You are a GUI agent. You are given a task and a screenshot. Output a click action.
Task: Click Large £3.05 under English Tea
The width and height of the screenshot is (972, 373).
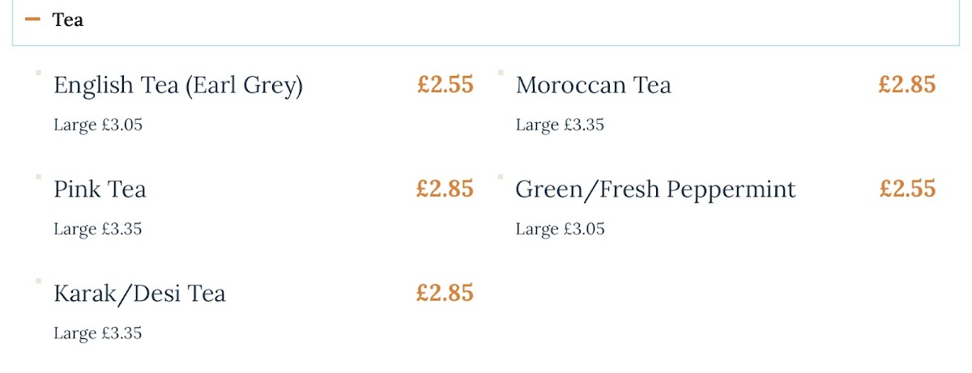coord(98,125)
